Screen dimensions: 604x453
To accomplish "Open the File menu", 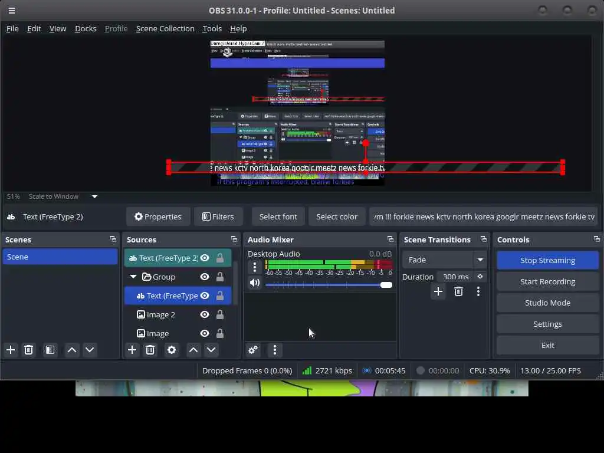I will (x=12, y=28).
